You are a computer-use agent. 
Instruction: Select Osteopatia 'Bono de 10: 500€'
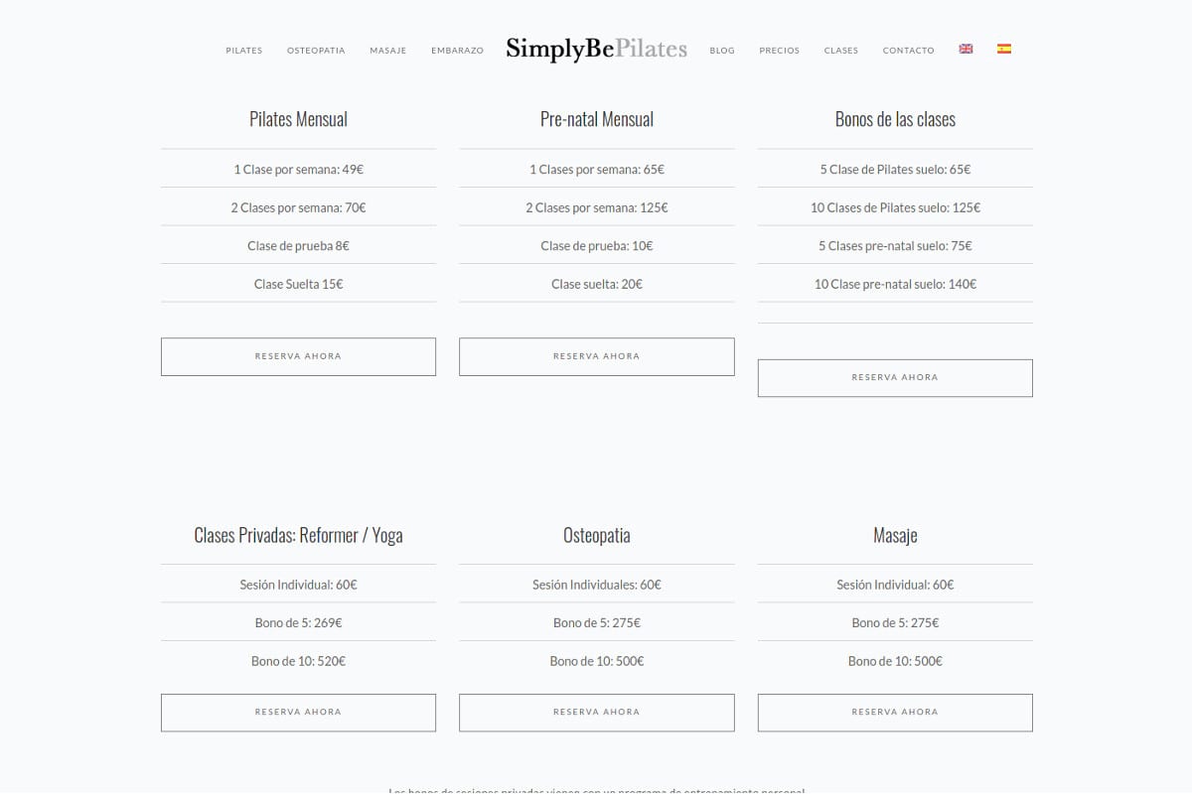[x=597, y=661]
